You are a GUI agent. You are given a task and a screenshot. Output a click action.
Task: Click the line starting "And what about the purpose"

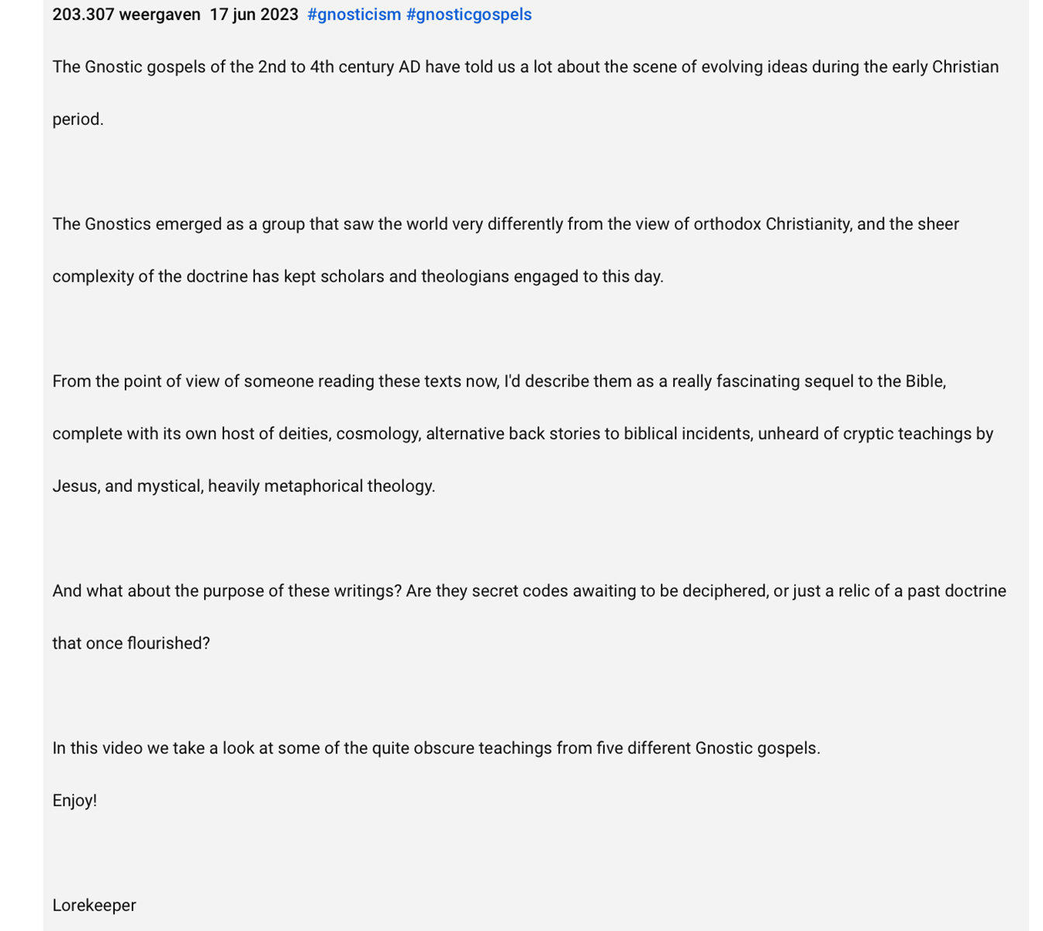(x=529, y=591)
